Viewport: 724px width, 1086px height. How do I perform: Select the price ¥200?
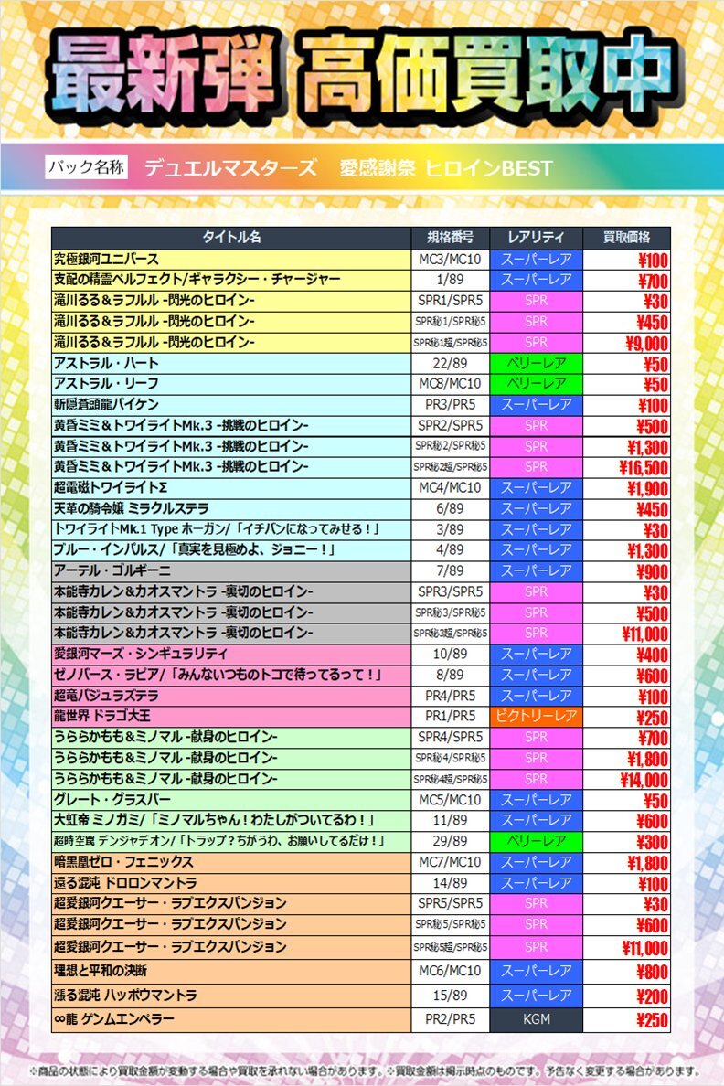652,996
